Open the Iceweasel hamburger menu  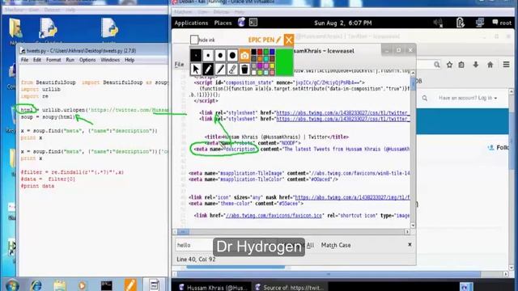click(x=506, y=65)
